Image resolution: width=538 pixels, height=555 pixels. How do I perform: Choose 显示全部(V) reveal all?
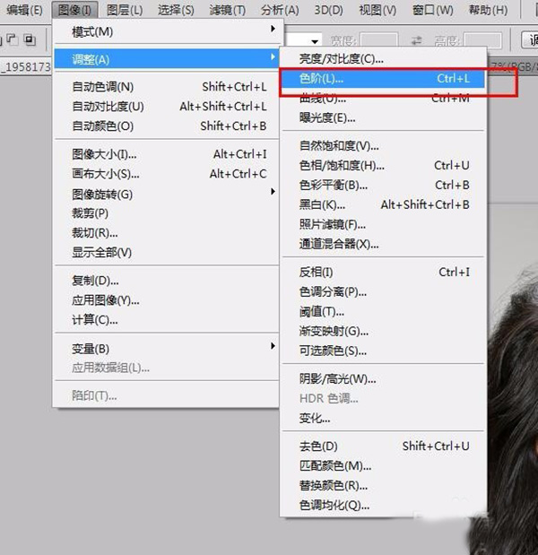[167, 252]
